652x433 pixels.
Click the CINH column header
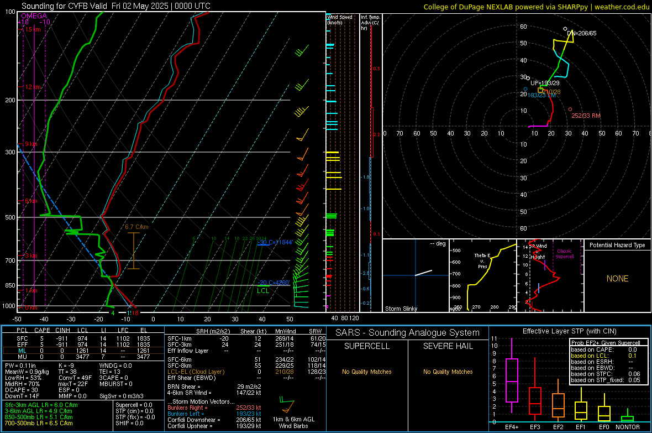tap(62, 330)
